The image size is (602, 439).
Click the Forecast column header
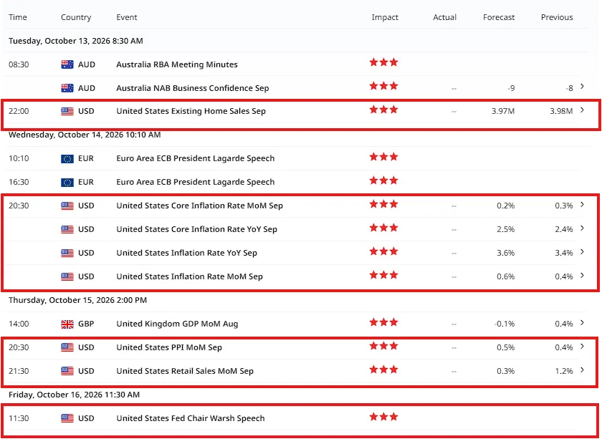[499, 17]
